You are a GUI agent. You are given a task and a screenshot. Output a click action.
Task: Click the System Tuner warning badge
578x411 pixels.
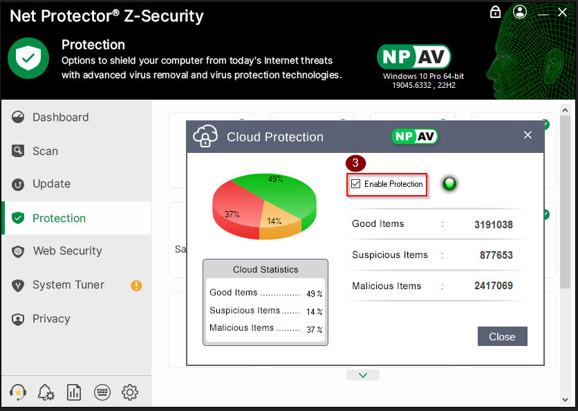tap(136, 285)
